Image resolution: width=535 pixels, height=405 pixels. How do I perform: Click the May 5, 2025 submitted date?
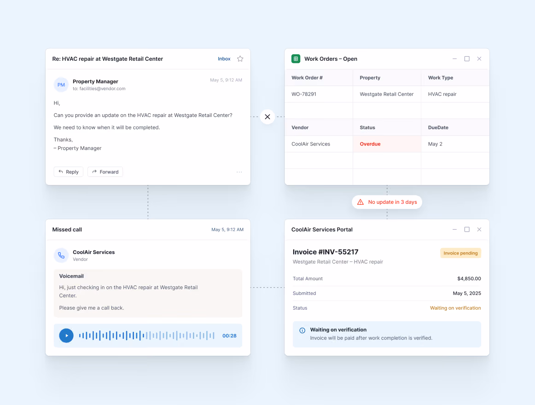coord(467,293)
